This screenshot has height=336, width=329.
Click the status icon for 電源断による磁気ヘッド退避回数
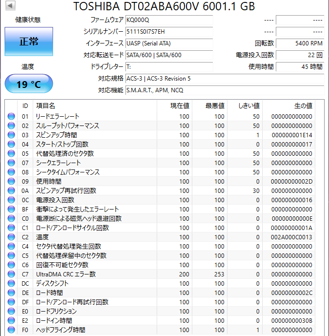[x=11, y=219]
